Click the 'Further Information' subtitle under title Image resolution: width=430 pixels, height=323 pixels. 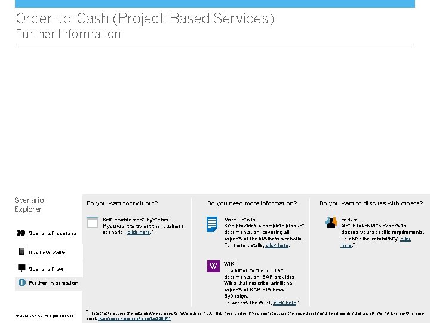pyautogui.click(x=68, y=34)
